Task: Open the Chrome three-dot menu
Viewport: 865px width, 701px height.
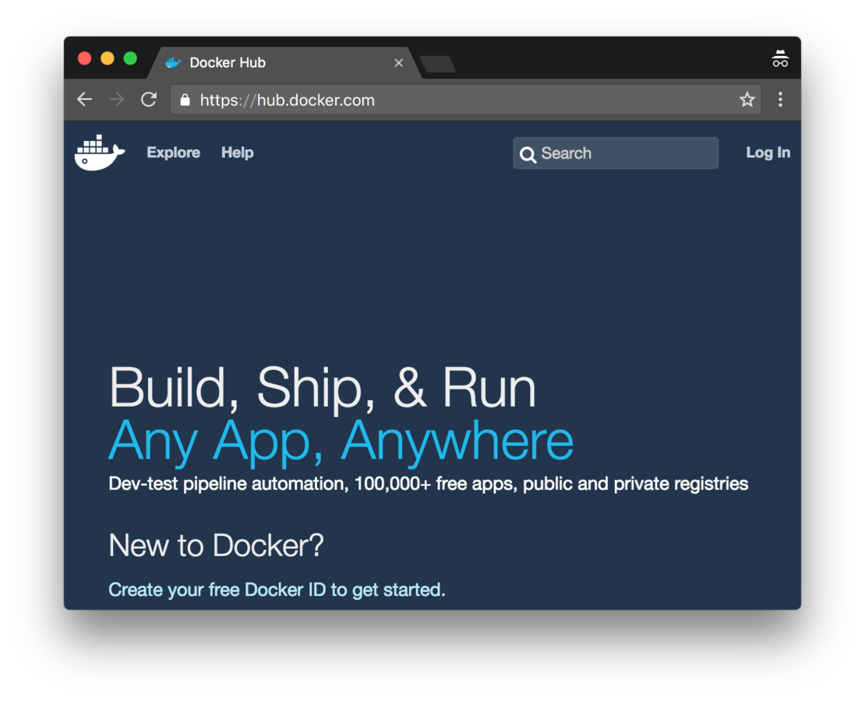Action: pos(780,99)
